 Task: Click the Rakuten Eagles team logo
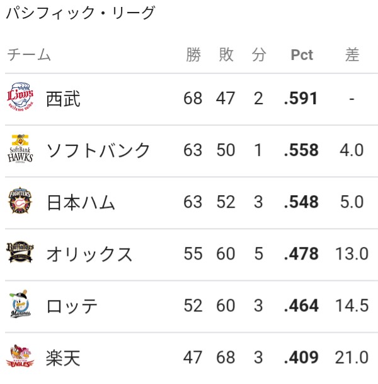click(x=20, y=356)
